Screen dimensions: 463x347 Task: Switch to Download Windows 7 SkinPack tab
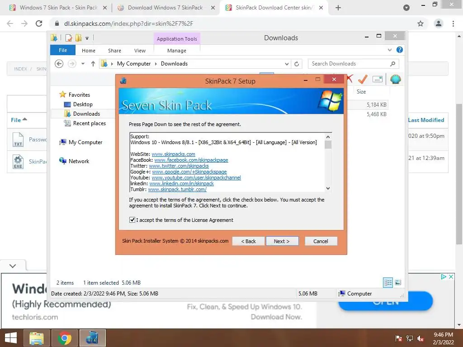click(165, 8)
